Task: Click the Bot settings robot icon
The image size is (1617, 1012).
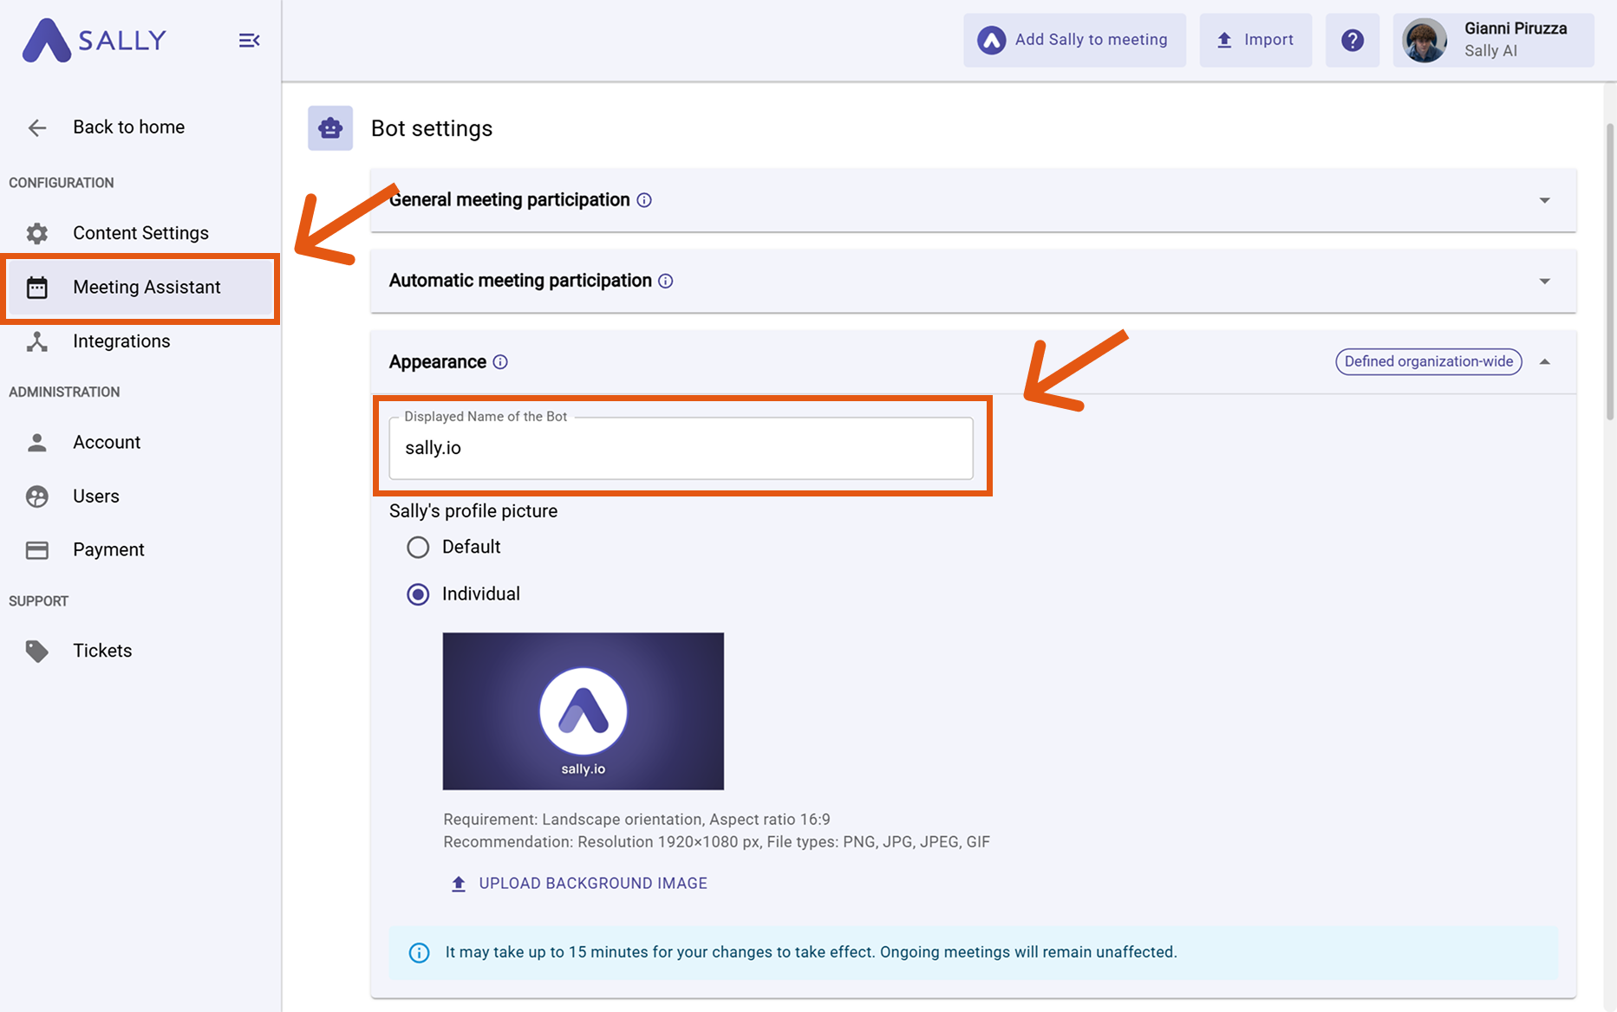Action: click(330, 128)
